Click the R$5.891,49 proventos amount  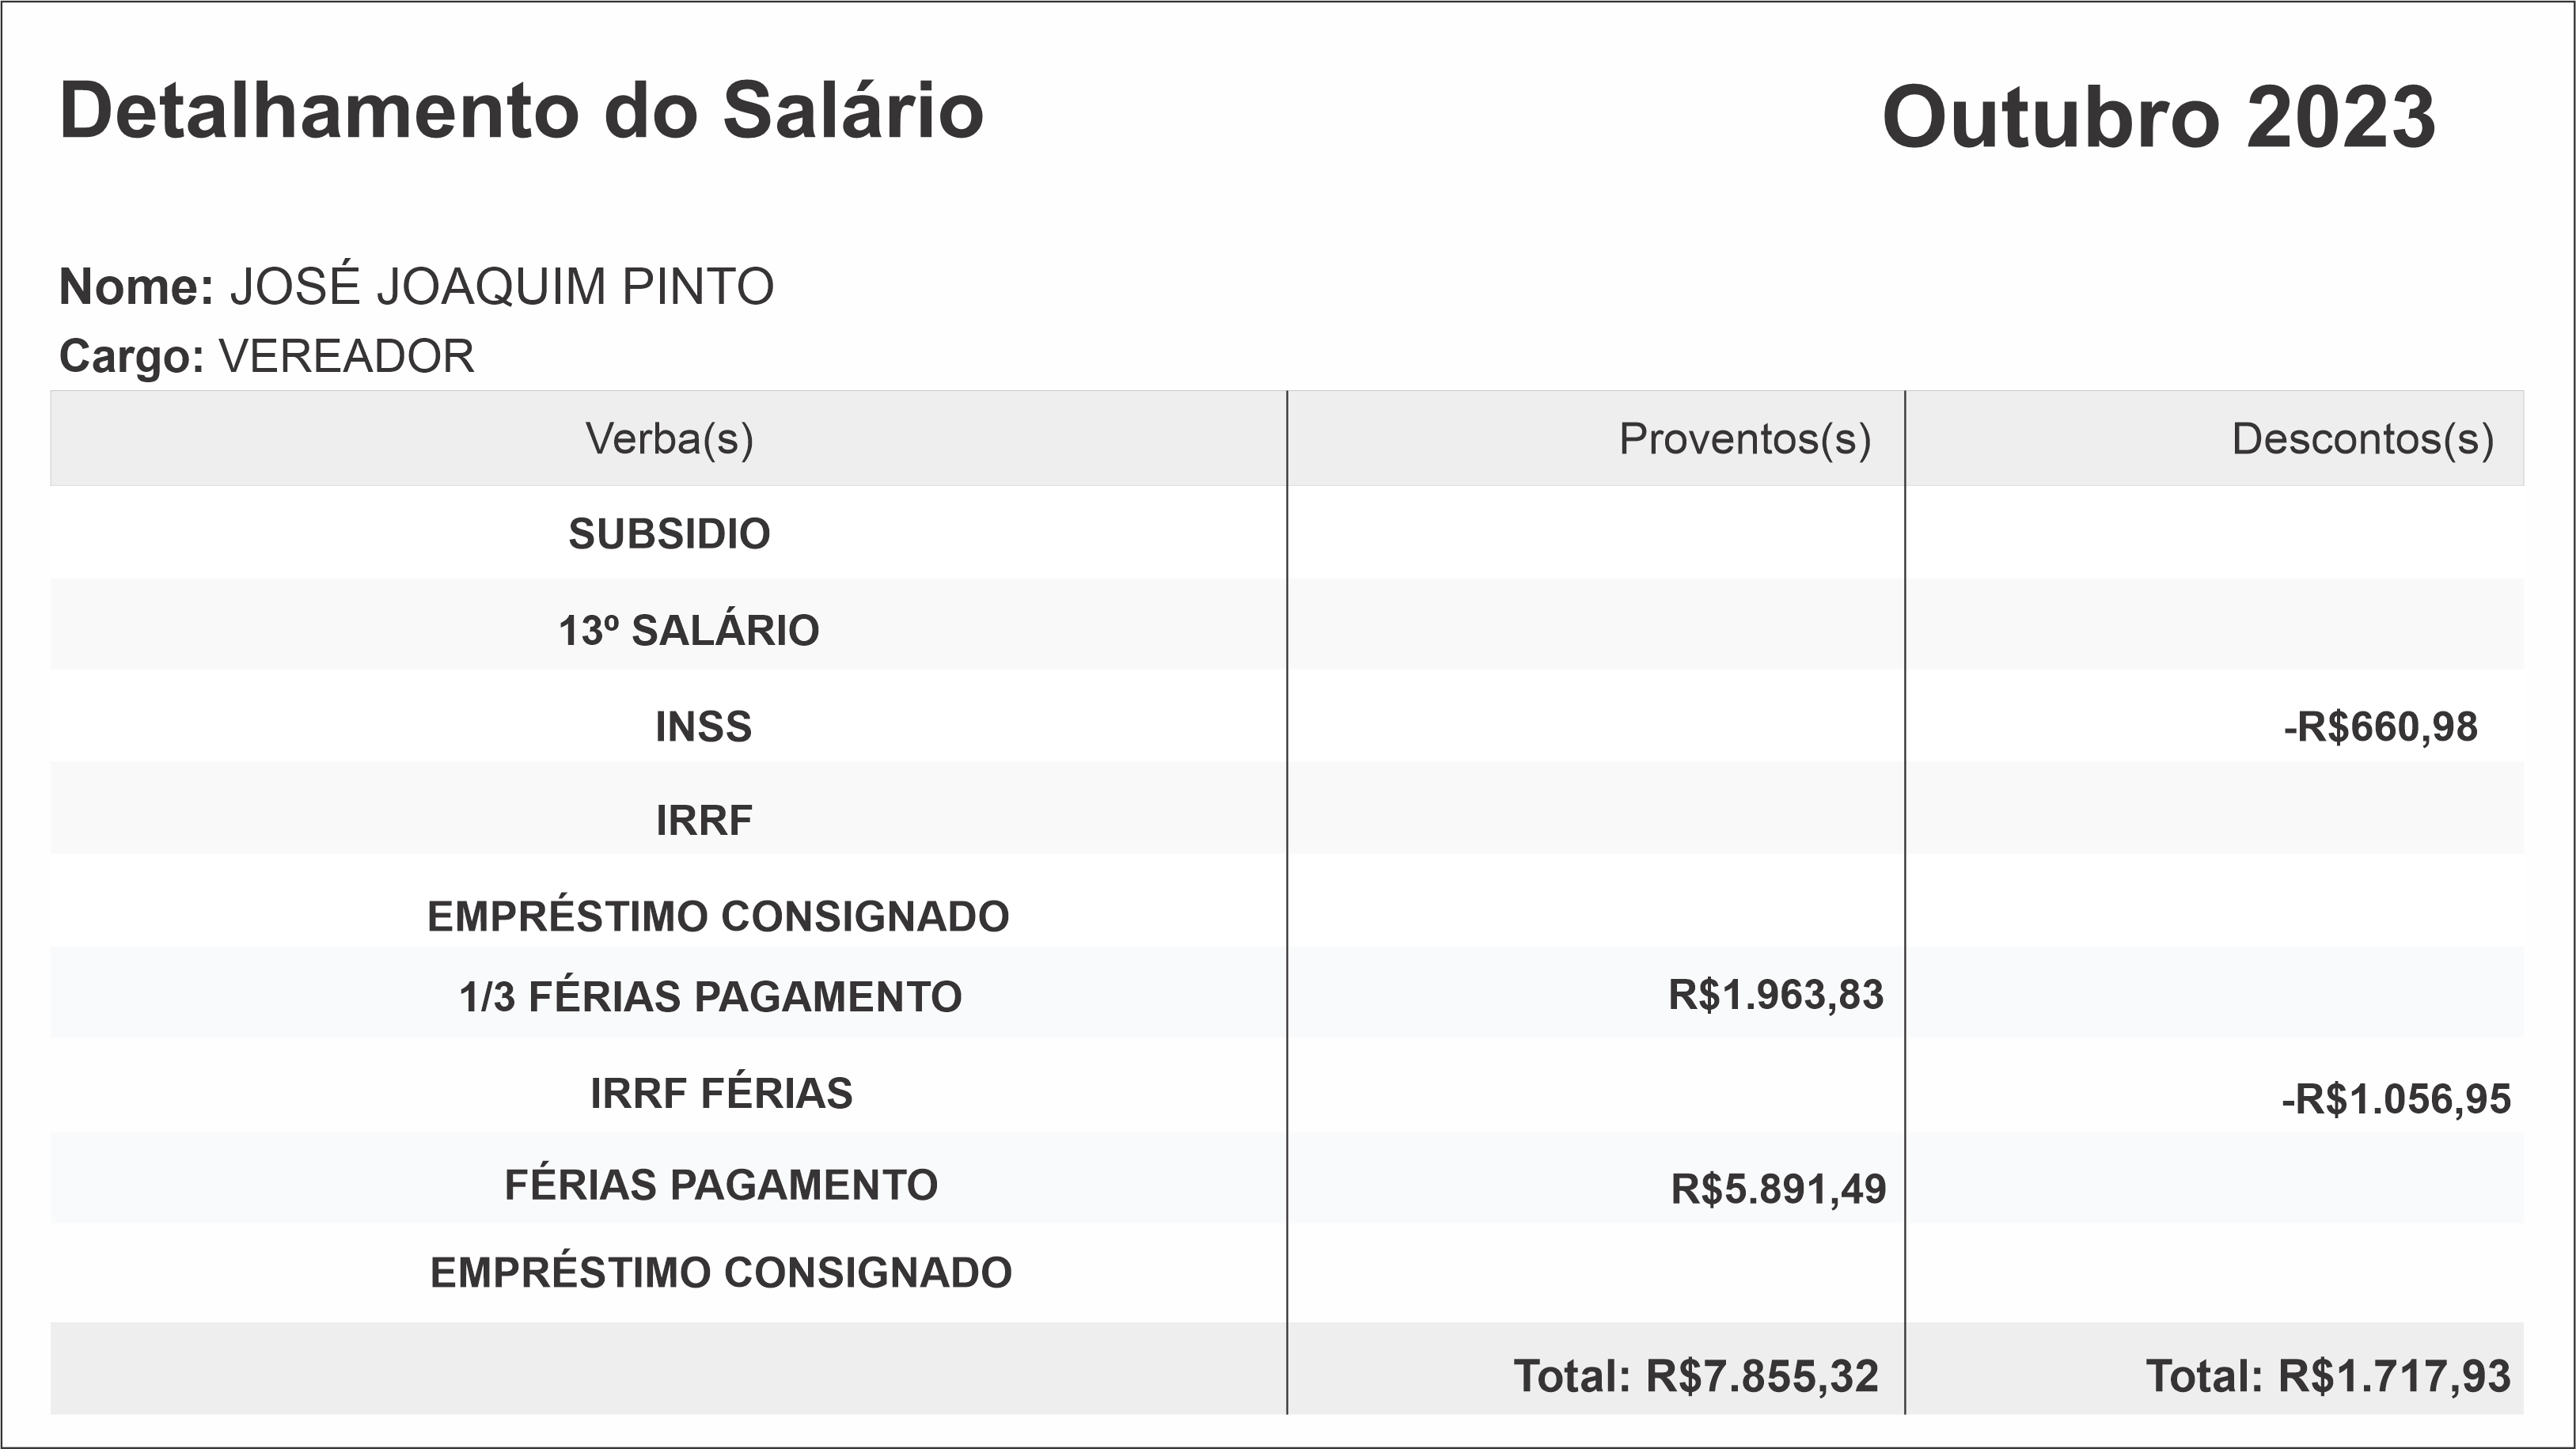[x=1778, y=1189]
